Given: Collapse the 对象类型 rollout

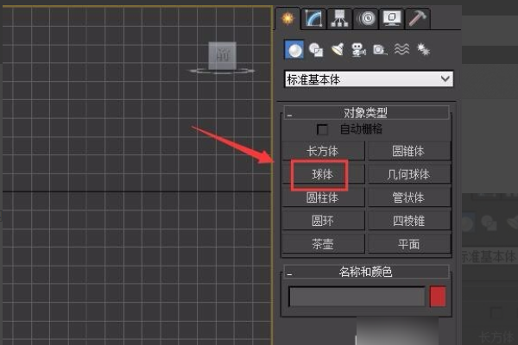Looking at the screenshot, I should [x=366, y=113].
